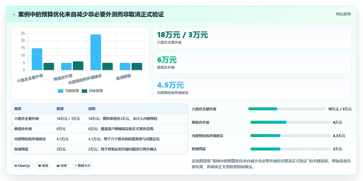Click the light blue 当前表现 legend swatch
Image resolution: width=363 pixels, height=181 pixels.
[x=61, y=91]
